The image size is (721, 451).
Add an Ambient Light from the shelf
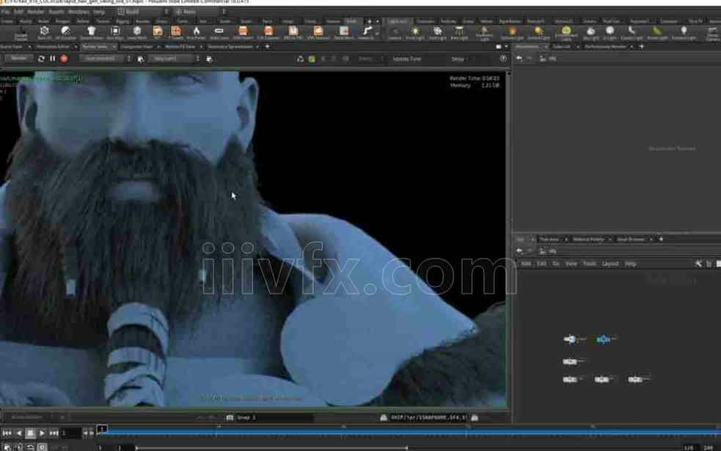coord(684,32)
